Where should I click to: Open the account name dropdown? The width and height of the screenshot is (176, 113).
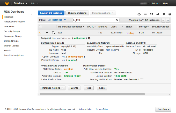[x=144, y=3]
